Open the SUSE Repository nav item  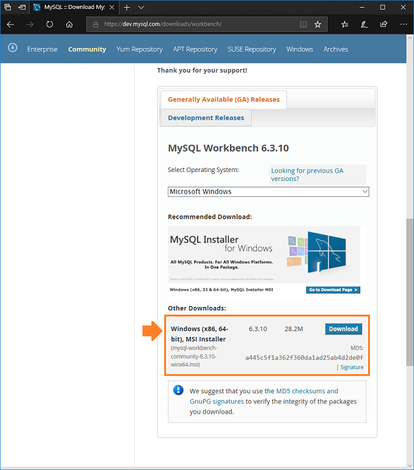pyautogui.click(x=252, y=49)
